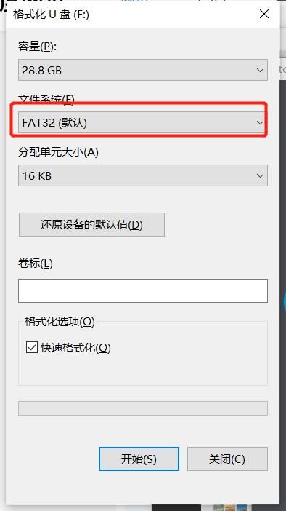
Task: Click 还原设备的默认值(D) button
Action: tap(91, 224)
